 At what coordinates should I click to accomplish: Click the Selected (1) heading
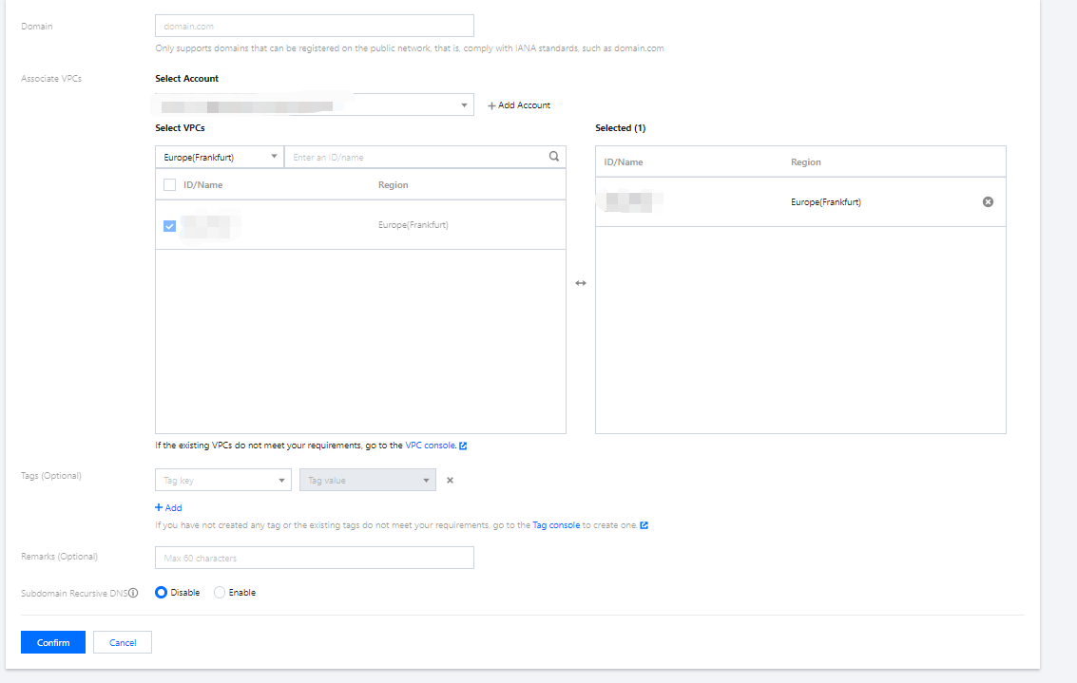(x=620, y=128)
